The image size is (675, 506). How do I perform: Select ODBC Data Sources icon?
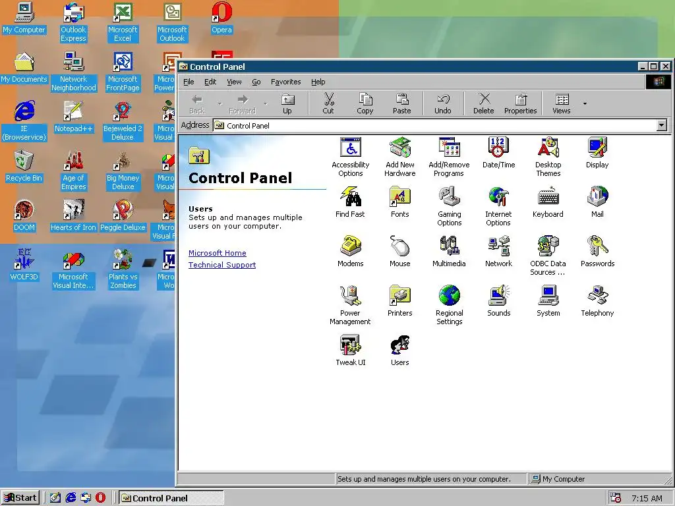[548, 246]
